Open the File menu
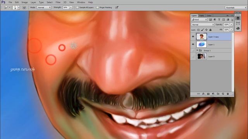The height and width of the screenshot is (139, 248). (10, 2)
